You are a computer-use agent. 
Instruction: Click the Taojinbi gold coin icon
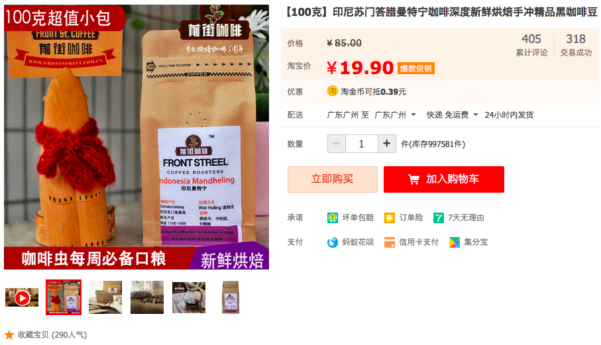tap(332, 91)
